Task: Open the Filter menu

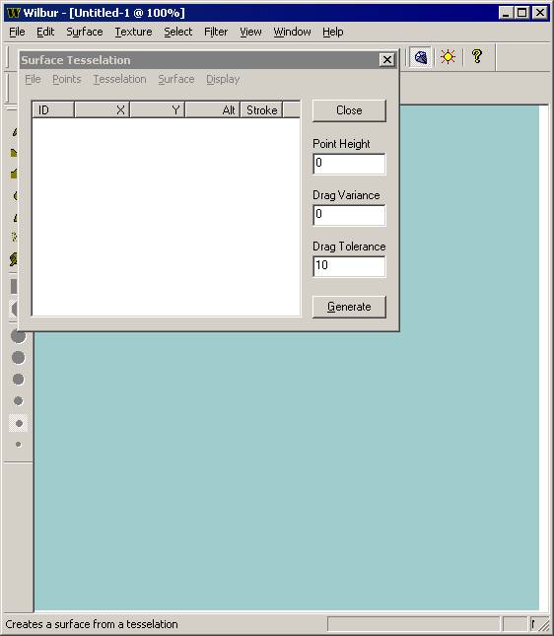Action: (216, 32)
